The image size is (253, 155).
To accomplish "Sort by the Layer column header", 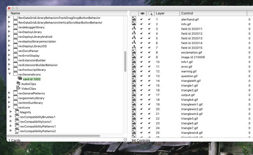I will pos(166,13).
